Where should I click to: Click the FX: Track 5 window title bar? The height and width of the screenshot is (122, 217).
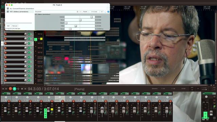click(57, 5)
